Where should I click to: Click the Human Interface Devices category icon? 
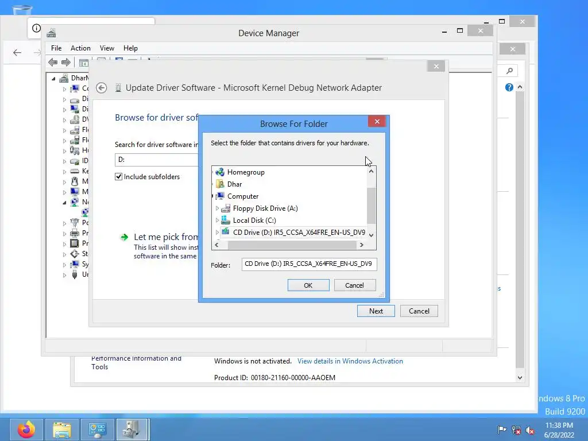tap(75, 150)
